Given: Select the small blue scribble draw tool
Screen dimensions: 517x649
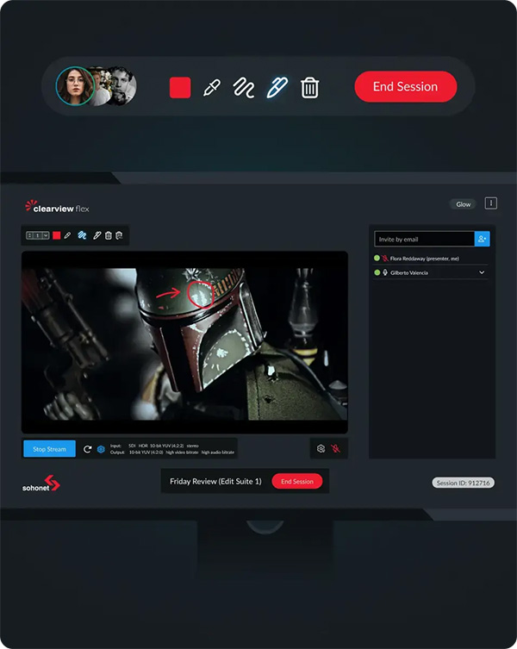Looking at the screenshot, I should click(82, 235).
